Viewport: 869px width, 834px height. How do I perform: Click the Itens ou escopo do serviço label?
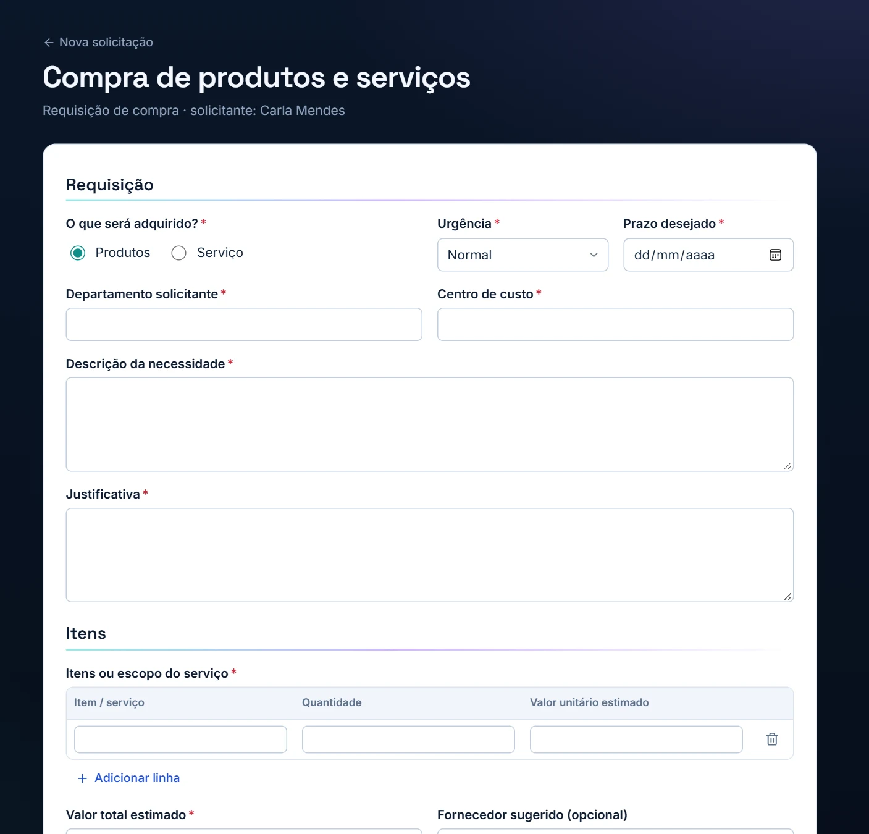coord(147,673)
